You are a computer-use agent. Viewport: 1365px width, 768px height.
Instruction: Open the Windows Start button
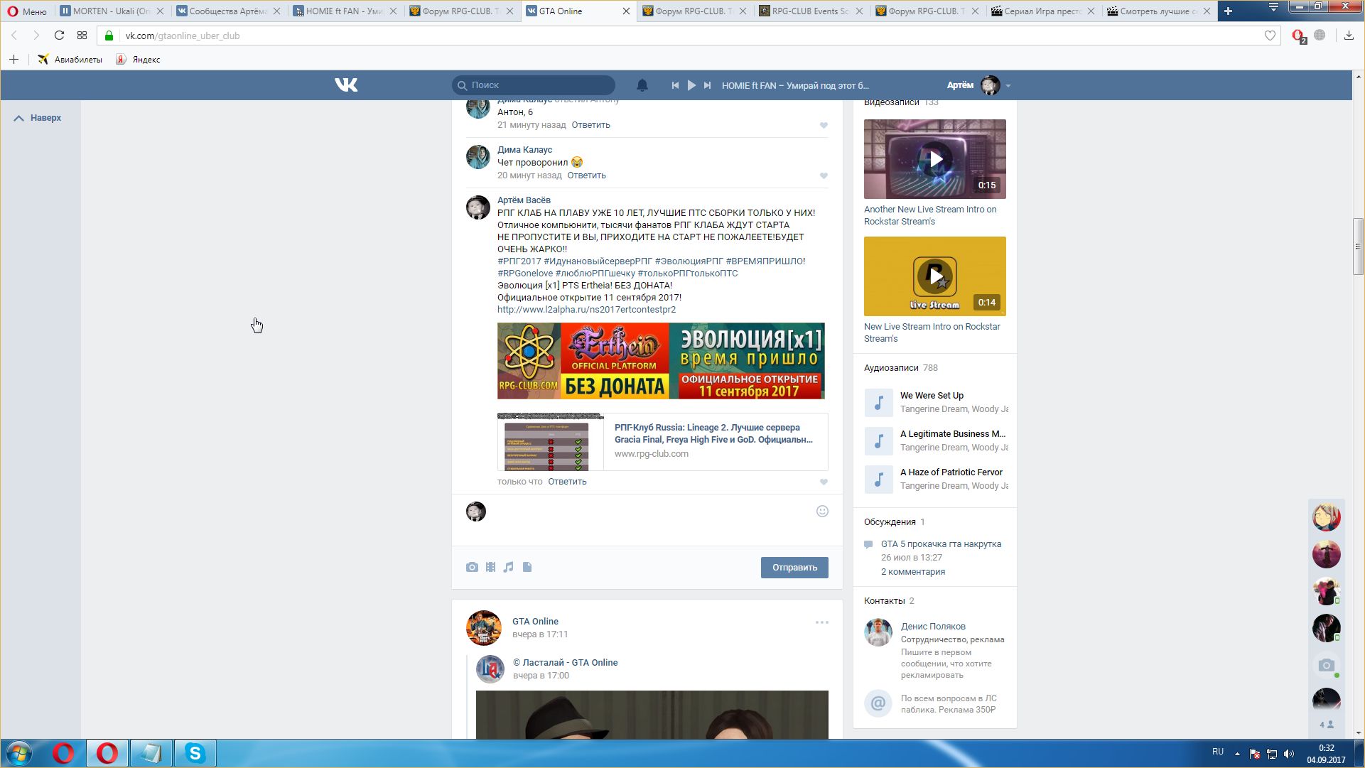(19, 753)
